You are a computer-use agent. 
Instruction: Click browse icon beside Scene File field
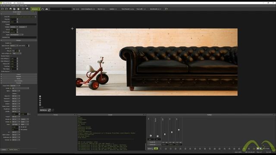(x=35, y=16)
